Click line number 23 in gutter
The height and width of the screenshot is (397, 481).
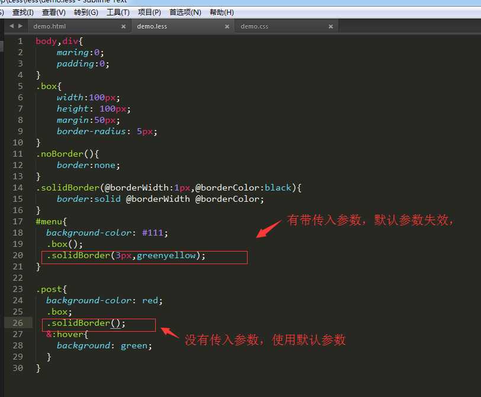coord(18,289)
